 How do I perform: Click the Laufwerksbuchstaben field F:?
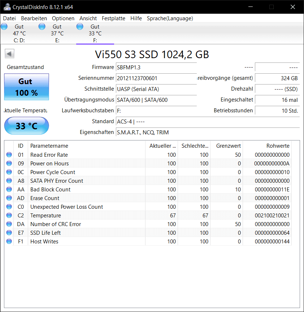tap(156, 110)
